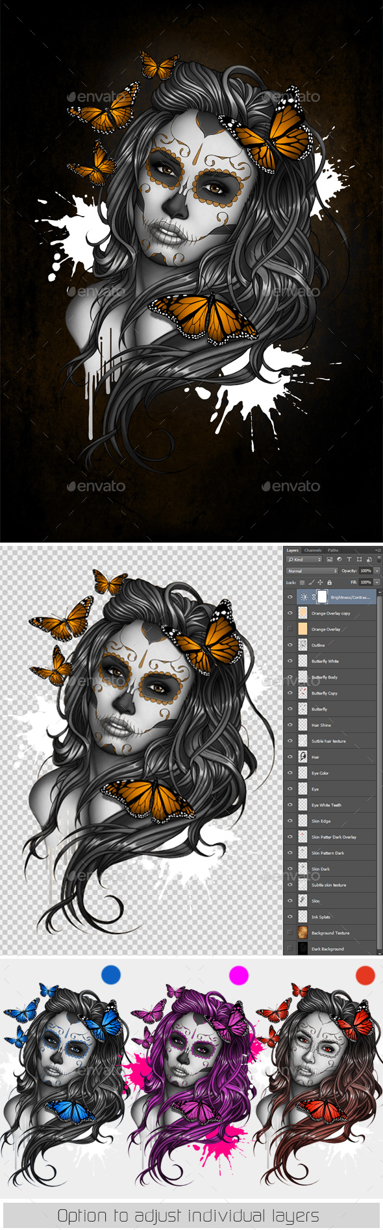
Task: Click the red color dot swatch
Action: 365,974
